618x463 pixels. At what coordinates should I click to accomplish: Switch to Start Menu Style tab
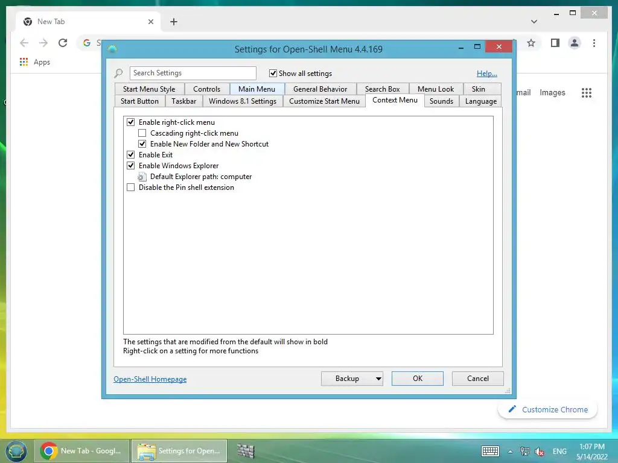[149, 89]
